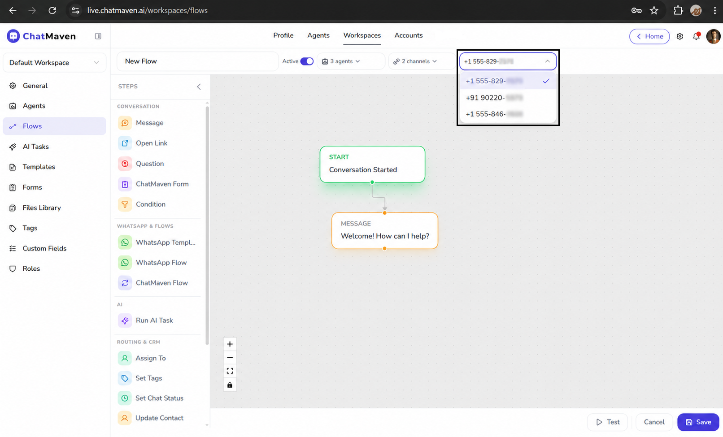723x437 pixels.
Task: Select the ChatMaven Form step icon
Action: [x=125, y=184]
